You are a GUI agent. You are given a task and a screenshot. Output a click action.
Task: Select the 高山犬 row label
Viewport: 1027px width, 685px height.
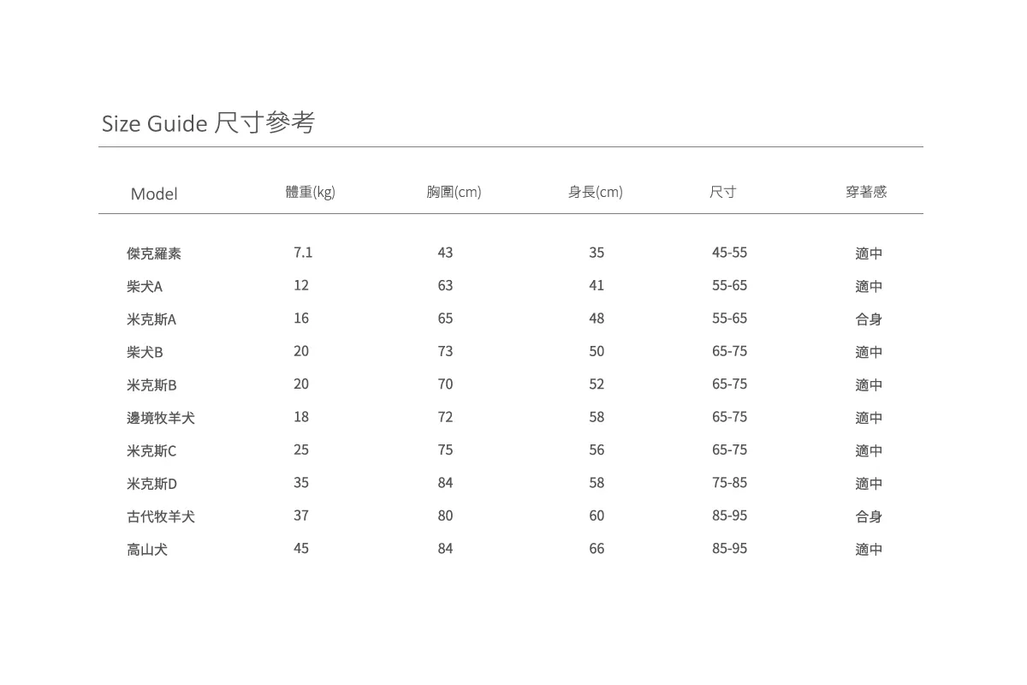[147, 550]
